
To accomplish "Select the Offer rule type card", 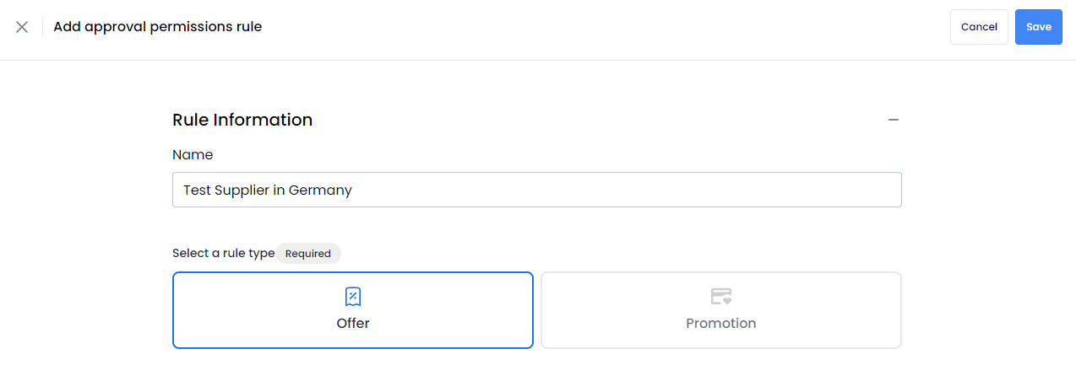I will (353, 310).
